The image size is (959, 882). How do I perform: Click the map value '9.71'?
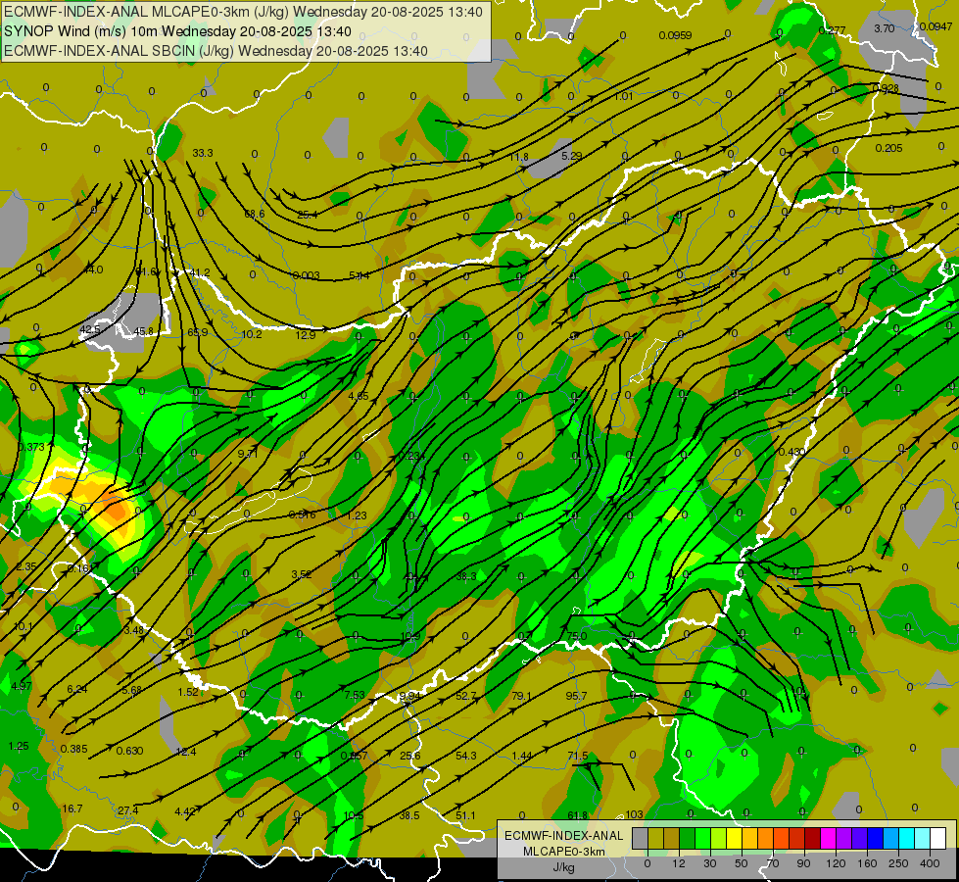tap(248, 454)
